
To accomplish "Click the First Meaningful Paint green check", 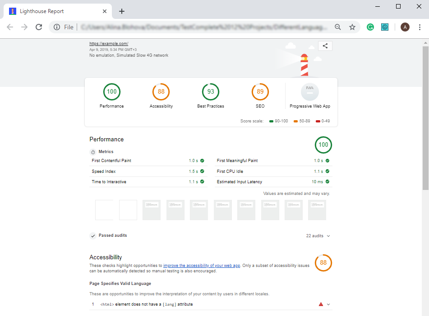I will click(x=328, y=161).
